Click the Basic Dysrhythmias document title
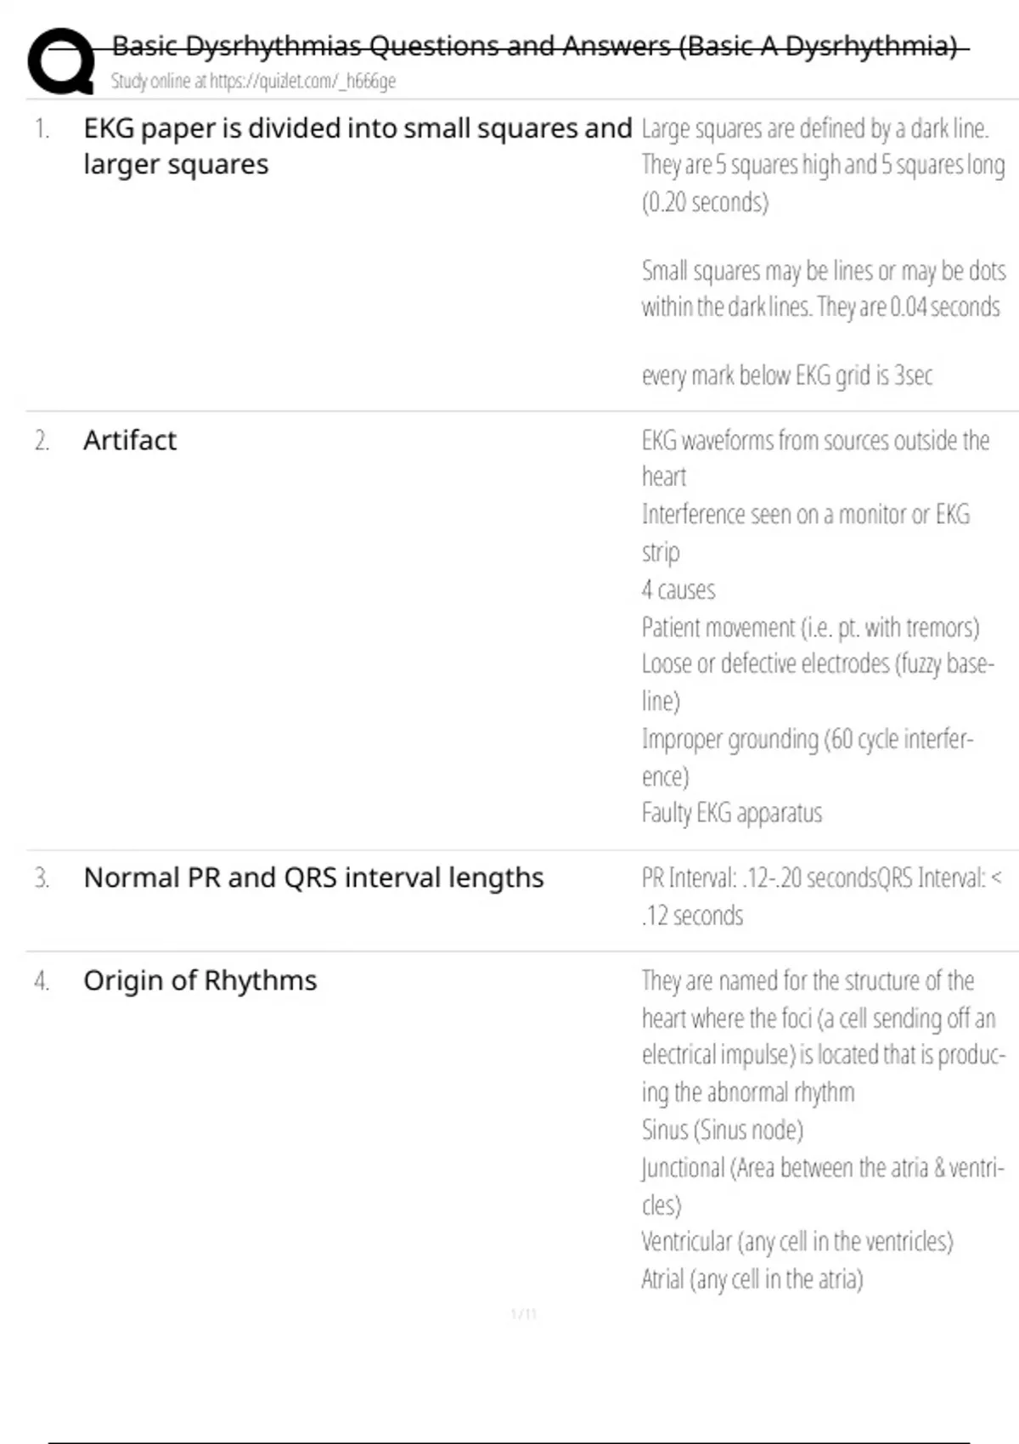 (535, 46)
